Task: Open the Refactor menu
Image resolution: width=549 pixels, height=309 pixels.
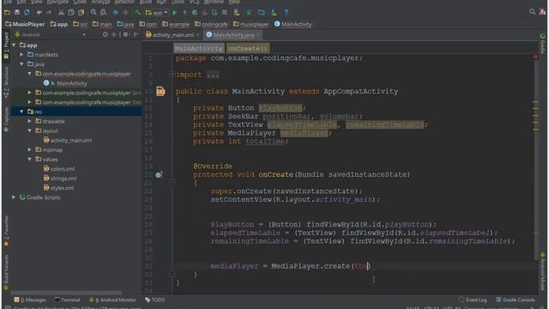Action: pos(124,2)
